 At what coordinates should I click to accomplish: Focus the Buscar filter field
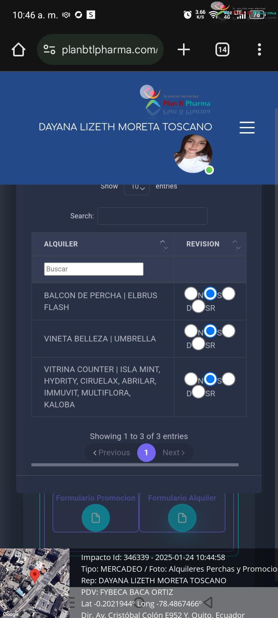pyautogui.click(x=94, y=269)
